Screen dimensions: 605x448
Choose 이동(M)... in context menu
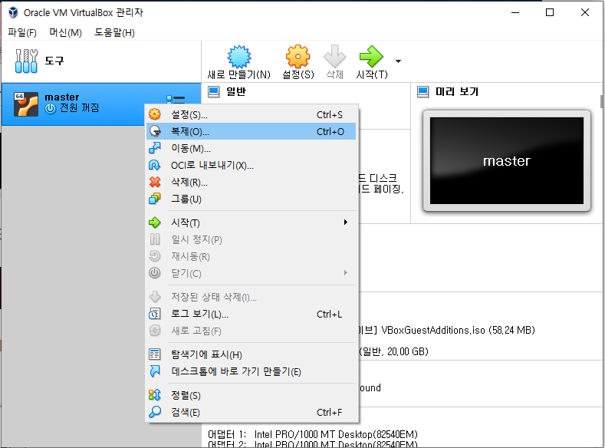pos(252,148)
